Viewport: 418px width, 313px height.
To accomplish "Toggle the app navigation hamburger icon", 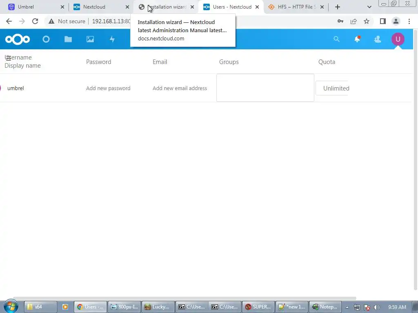I will [x=8, y=58].
